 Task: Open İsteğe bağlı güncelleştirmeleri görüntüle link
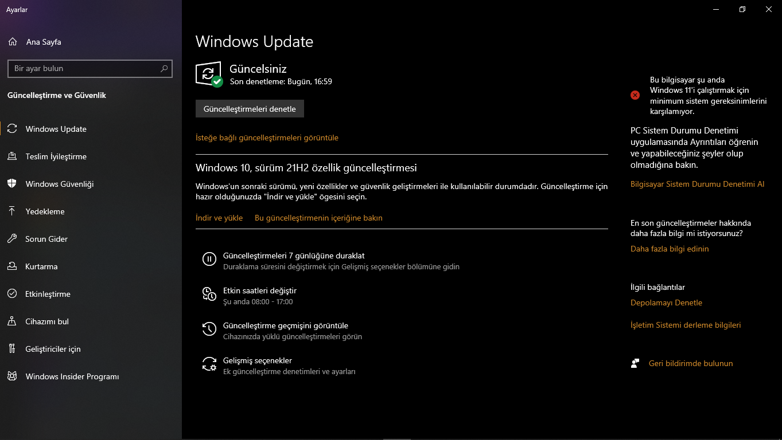(267, 137)
